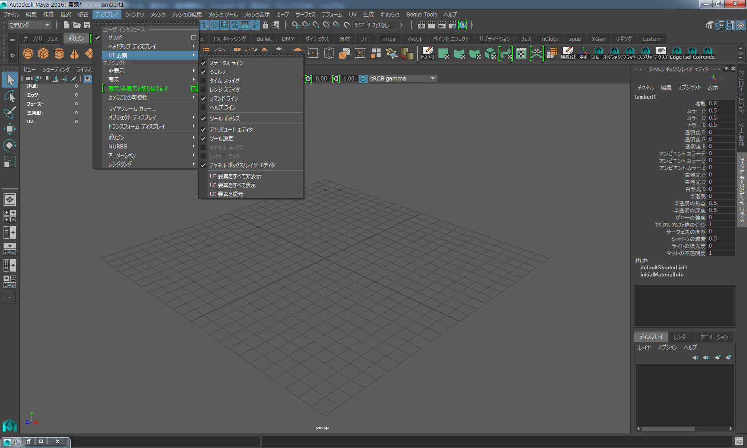Enable レンジ スライダ UI element
This screenshot has width=747, height=448.
point(252,89)
